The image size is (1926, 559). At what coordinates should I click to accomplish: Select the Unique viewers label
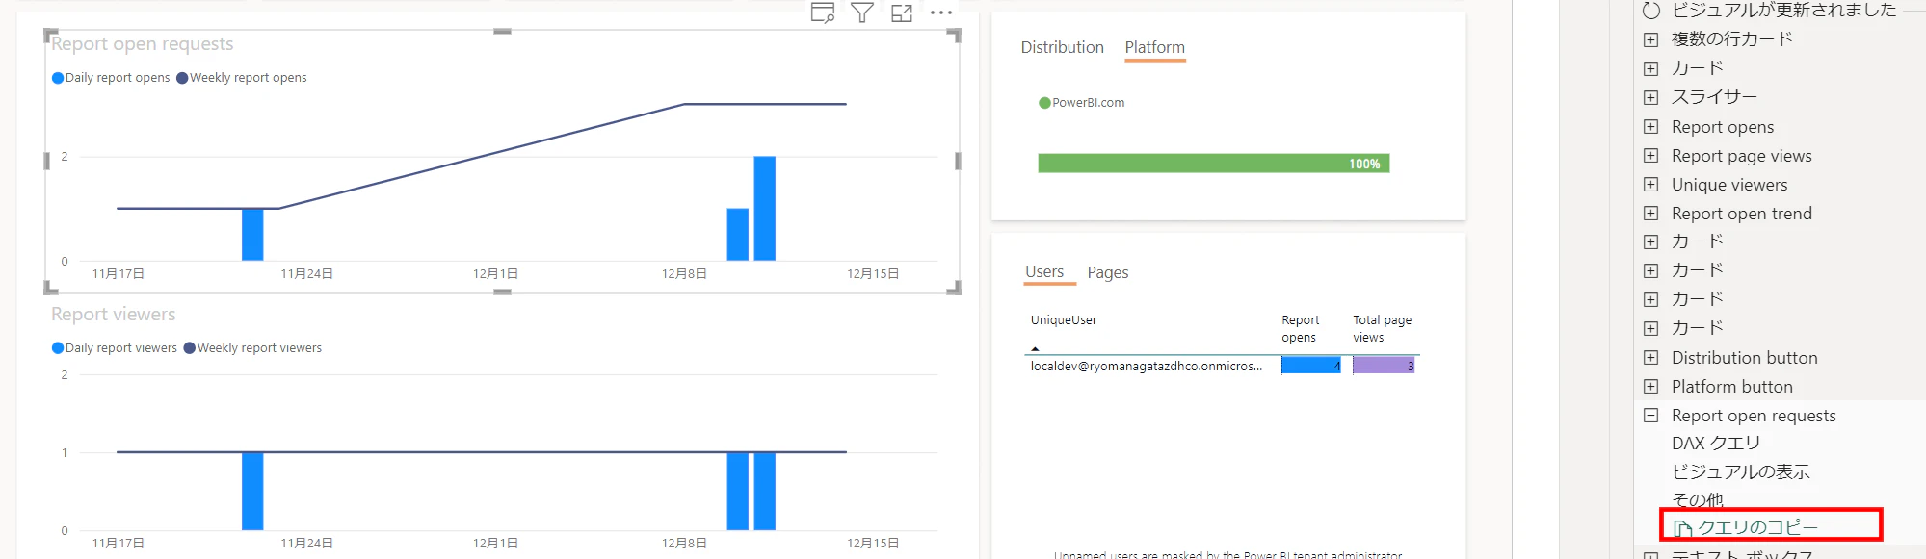tap(1729, 185)
